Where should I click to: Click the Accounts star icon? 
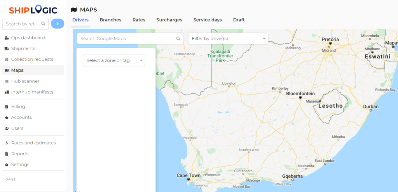coord(7,118)
